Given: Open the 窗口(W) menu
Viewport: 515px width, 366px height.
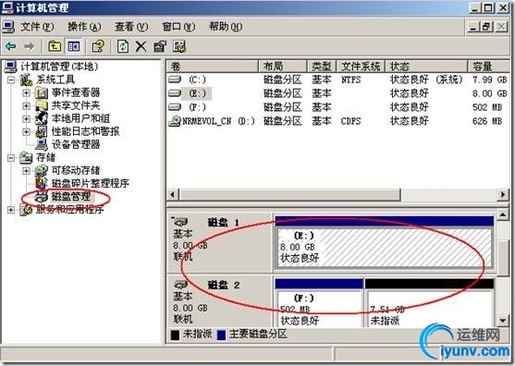Looking at the screenshot, I should [178, 27].
